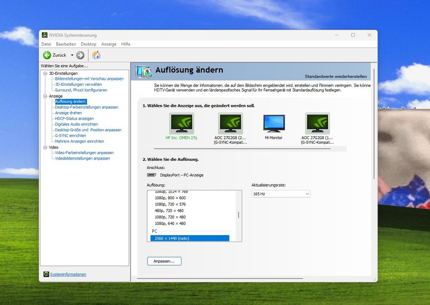Click the green Zurück back arrow
This screenshot has height=305, width=430.
[x=47, y=55]
